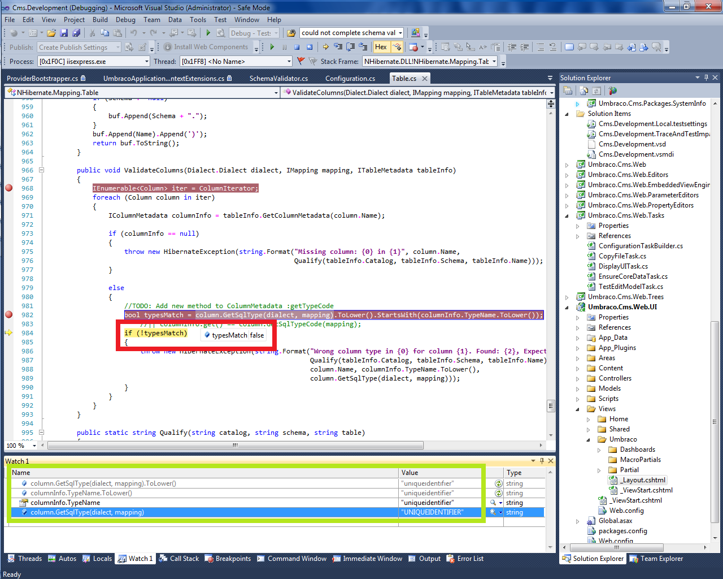
Task: Collapse the Umbraco.Cms.Web.Tasks project node
Action: tap(567, 215)
